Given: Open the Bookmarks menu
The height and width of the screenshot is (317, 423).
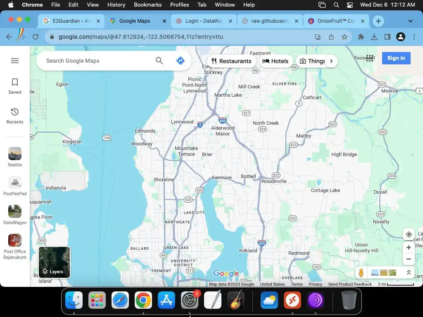Looking at the screenshot, I should pyautogui.click(x=147, y=5).
